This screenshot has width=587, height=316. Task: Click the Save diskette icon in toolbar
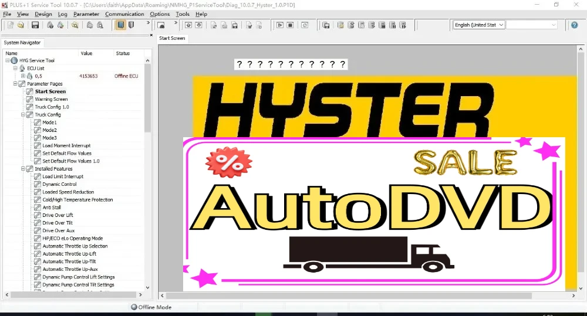tap(35, 25)
